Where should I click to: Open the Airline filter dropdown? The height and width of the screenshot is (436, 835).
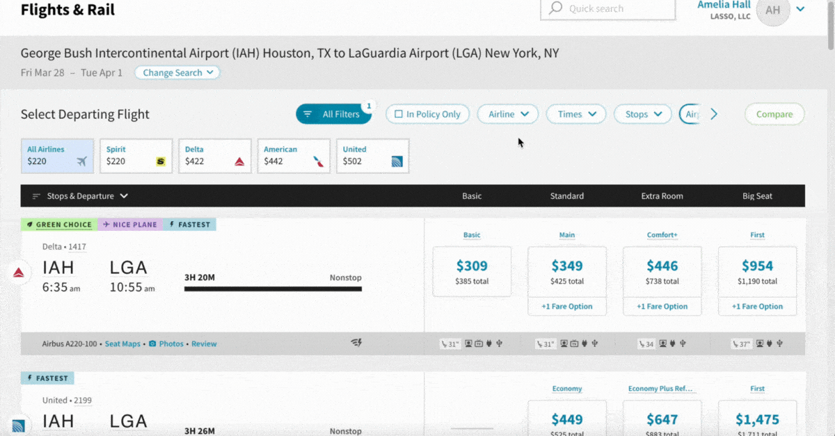click(508, 114)
